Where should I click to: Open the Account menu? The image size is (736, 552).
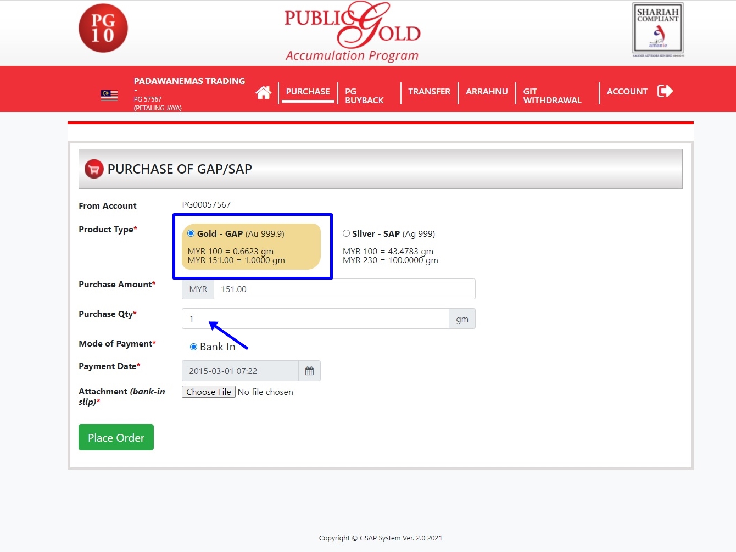pyautogui.click(x=627, y=92)
